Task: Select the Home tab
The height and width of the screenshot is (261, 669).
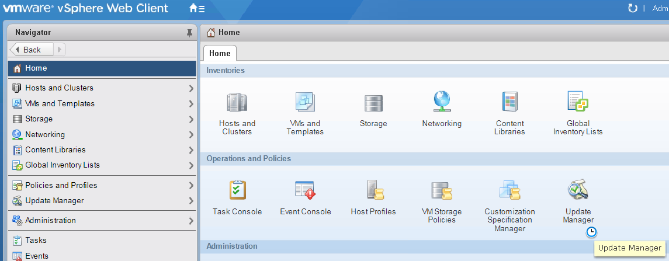Action: pyautogui.click(x=220, y=53)
